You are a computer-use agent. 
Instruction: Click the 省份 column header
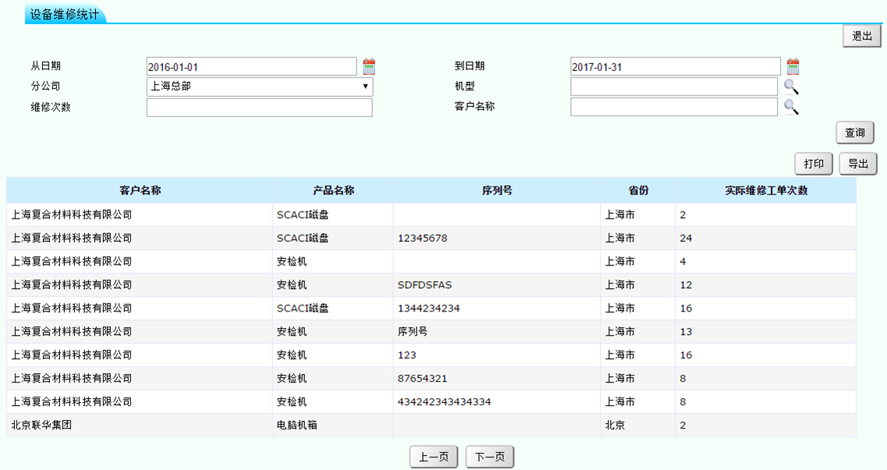point(638,190)
